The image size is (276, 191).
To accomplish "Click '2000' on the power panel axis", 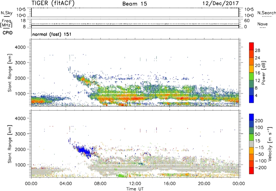I will coord(20,78).
